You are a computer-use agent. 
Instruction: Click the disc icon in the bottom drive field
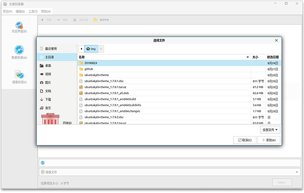click(x=43, y=163)
